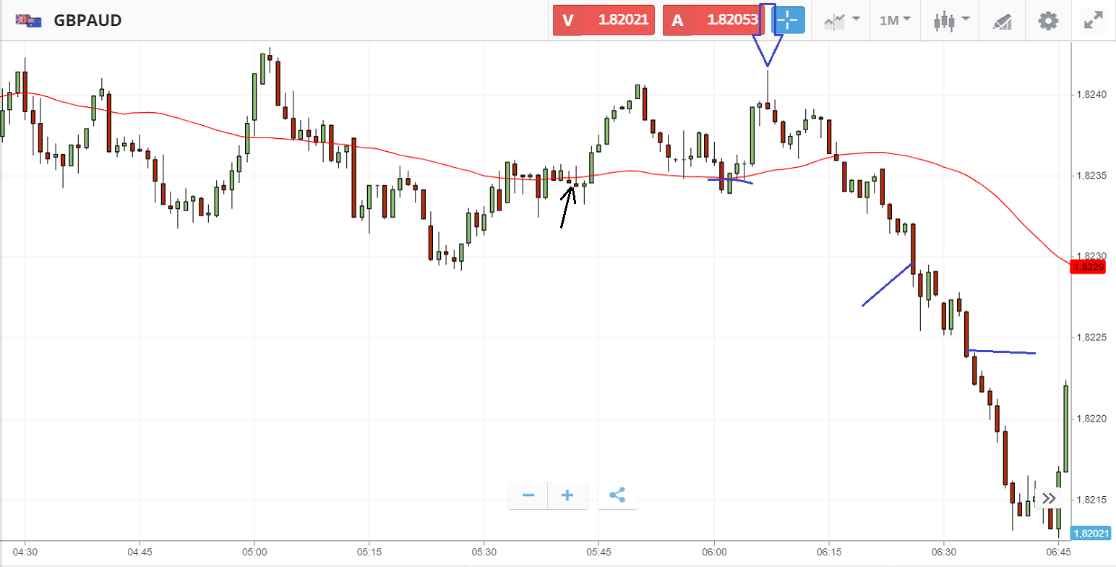Screen dimensions: 1116x567
Task: Expand chart to fullscreen
Action: point(1094,20)
